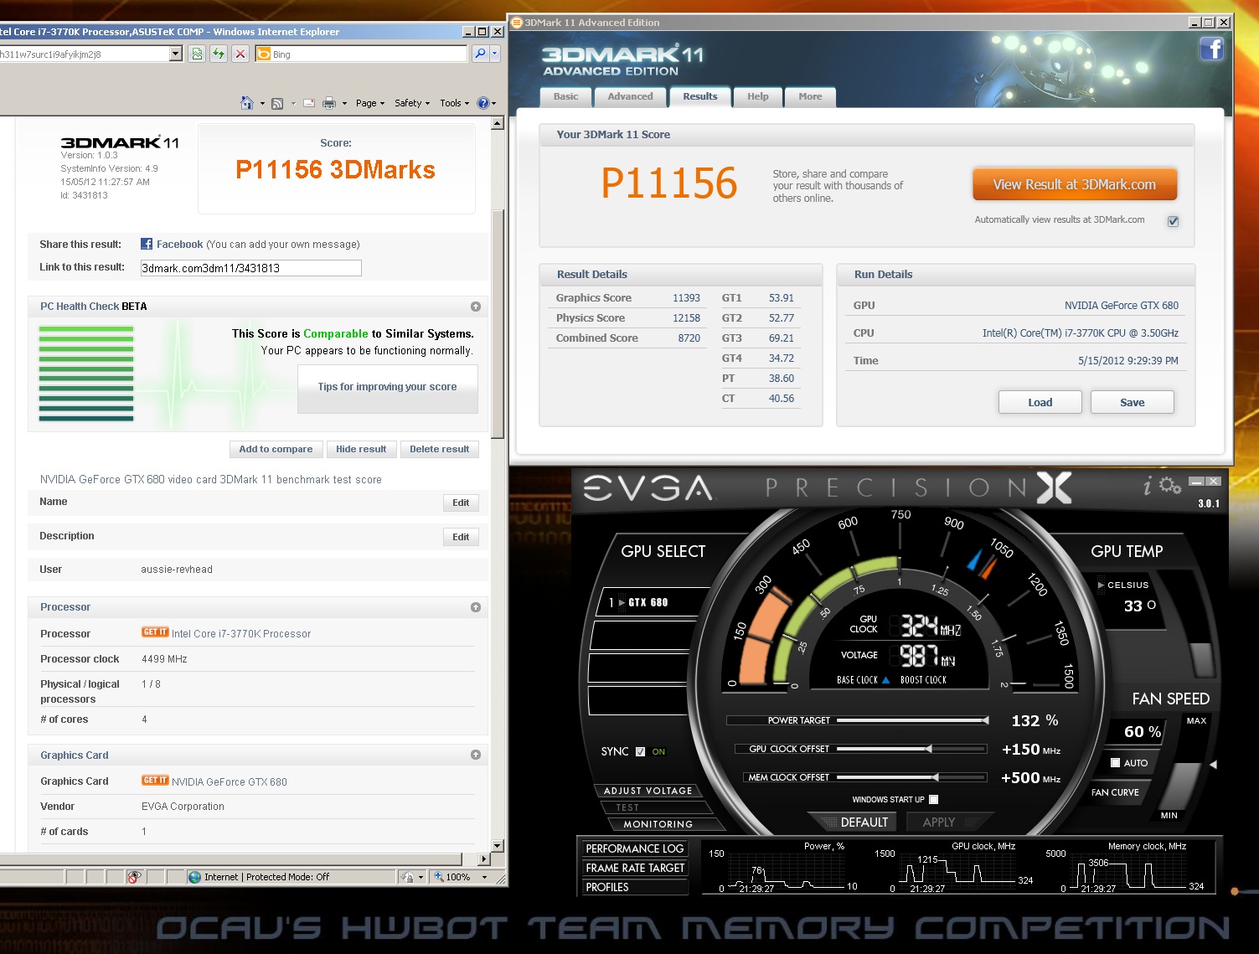This screenshot has height=954, width=1259.
Task: Select the Results tab in 3DMark 11
Action: (x=699, y=96)
